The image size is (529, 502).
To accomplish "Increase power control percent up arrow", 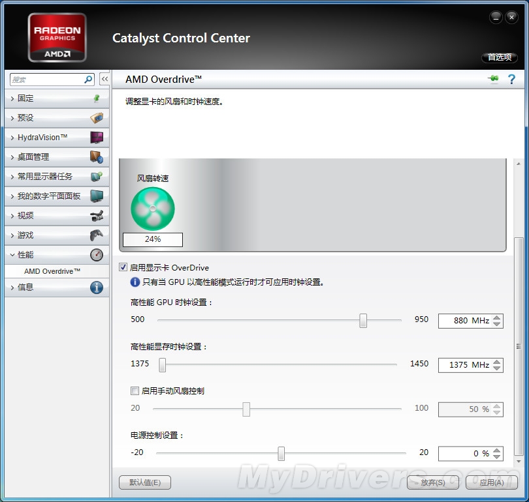I will 496,450.
